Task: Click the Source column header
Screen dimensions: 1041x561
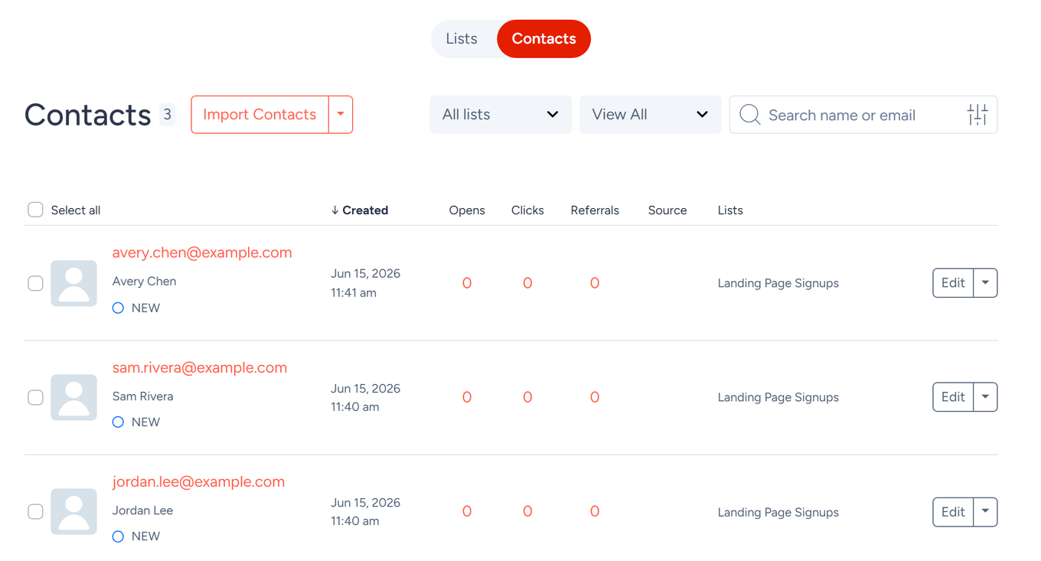Action: click(x=667, y=210)
